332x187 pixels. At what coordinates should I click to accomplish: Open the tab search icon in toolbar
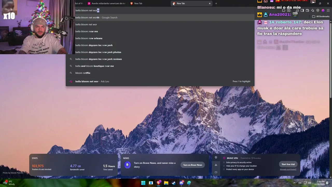tap(289, 10)
